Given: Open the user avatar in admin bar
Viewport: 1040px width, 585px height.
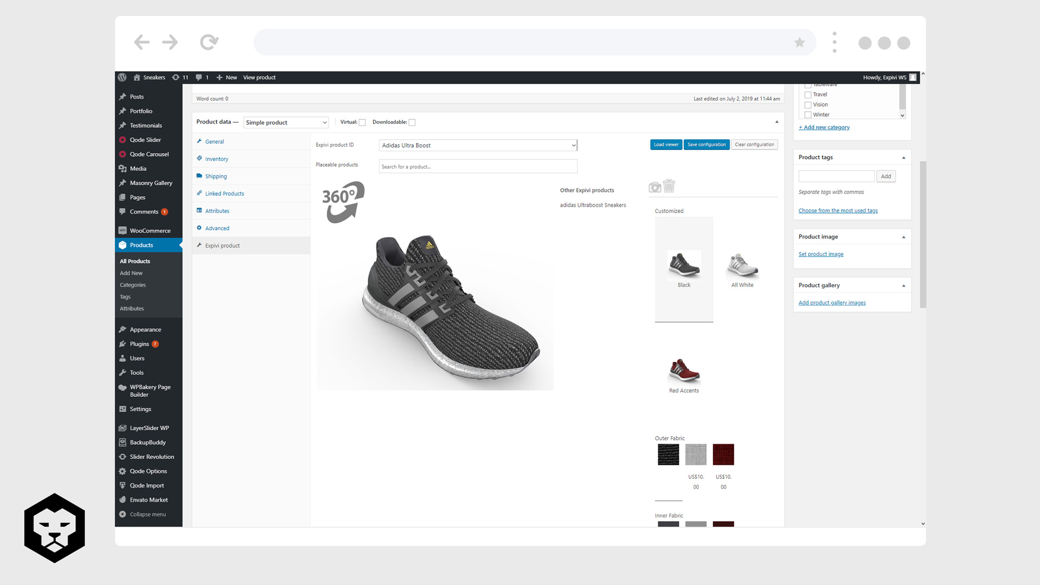Looking at the screenshot, I should click(x=913, y=77).
